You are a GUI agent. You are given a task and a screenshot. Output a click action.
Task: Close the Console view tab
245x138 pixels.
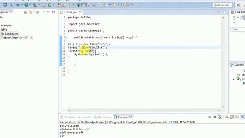tap(131, 117)
